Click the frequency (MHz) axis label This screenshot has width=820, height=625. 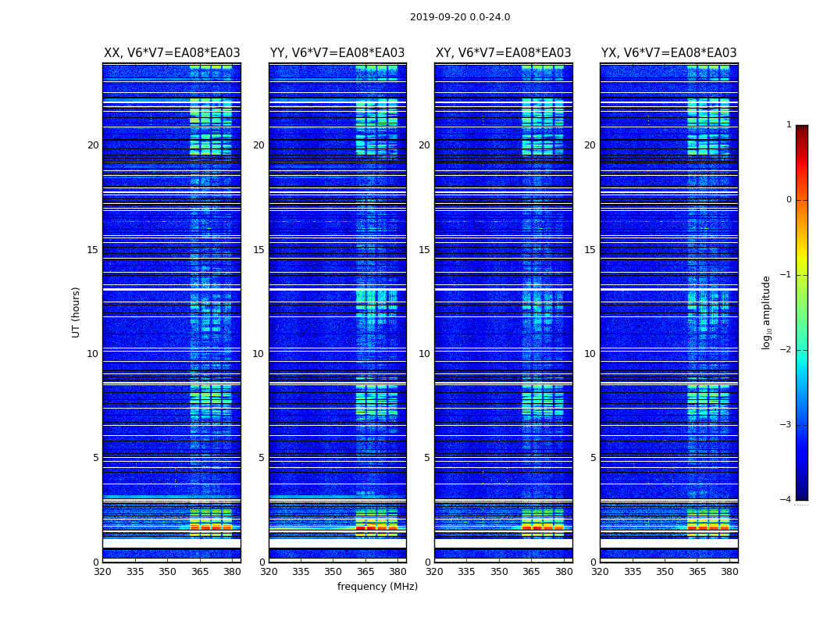coord(377,587)
